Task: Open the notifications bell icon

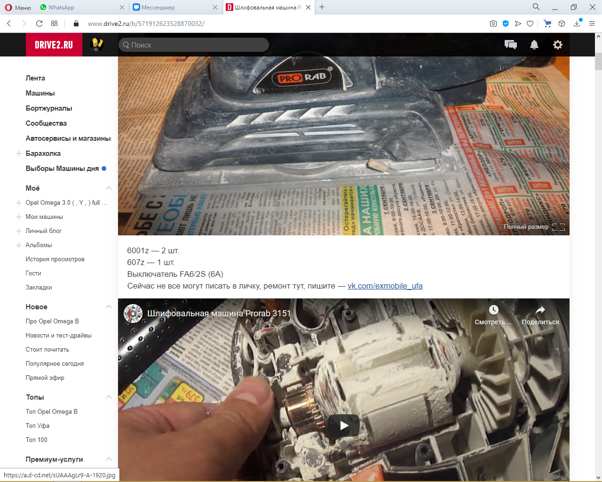Action: (x=534, y=45)
